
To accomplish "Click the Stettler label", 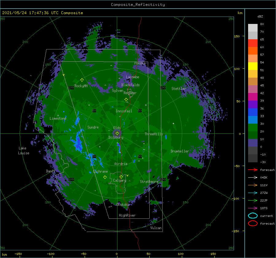I will pyautogui.click(x=179, y=89).
